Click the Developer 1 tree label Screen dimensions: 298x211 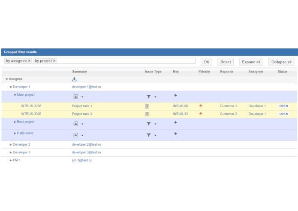(21, 87)
